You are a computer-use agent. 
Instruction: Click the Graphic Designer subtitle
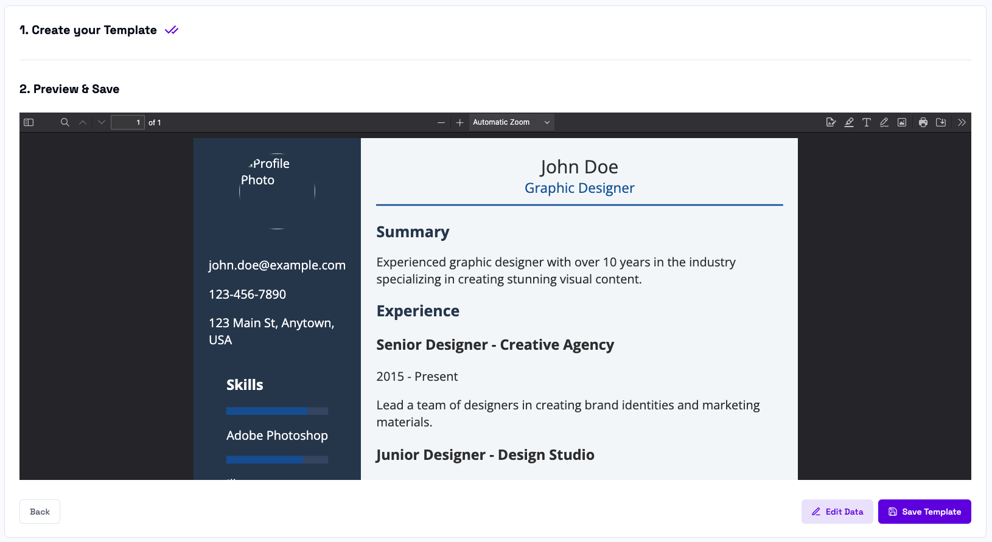pos(579,188)
